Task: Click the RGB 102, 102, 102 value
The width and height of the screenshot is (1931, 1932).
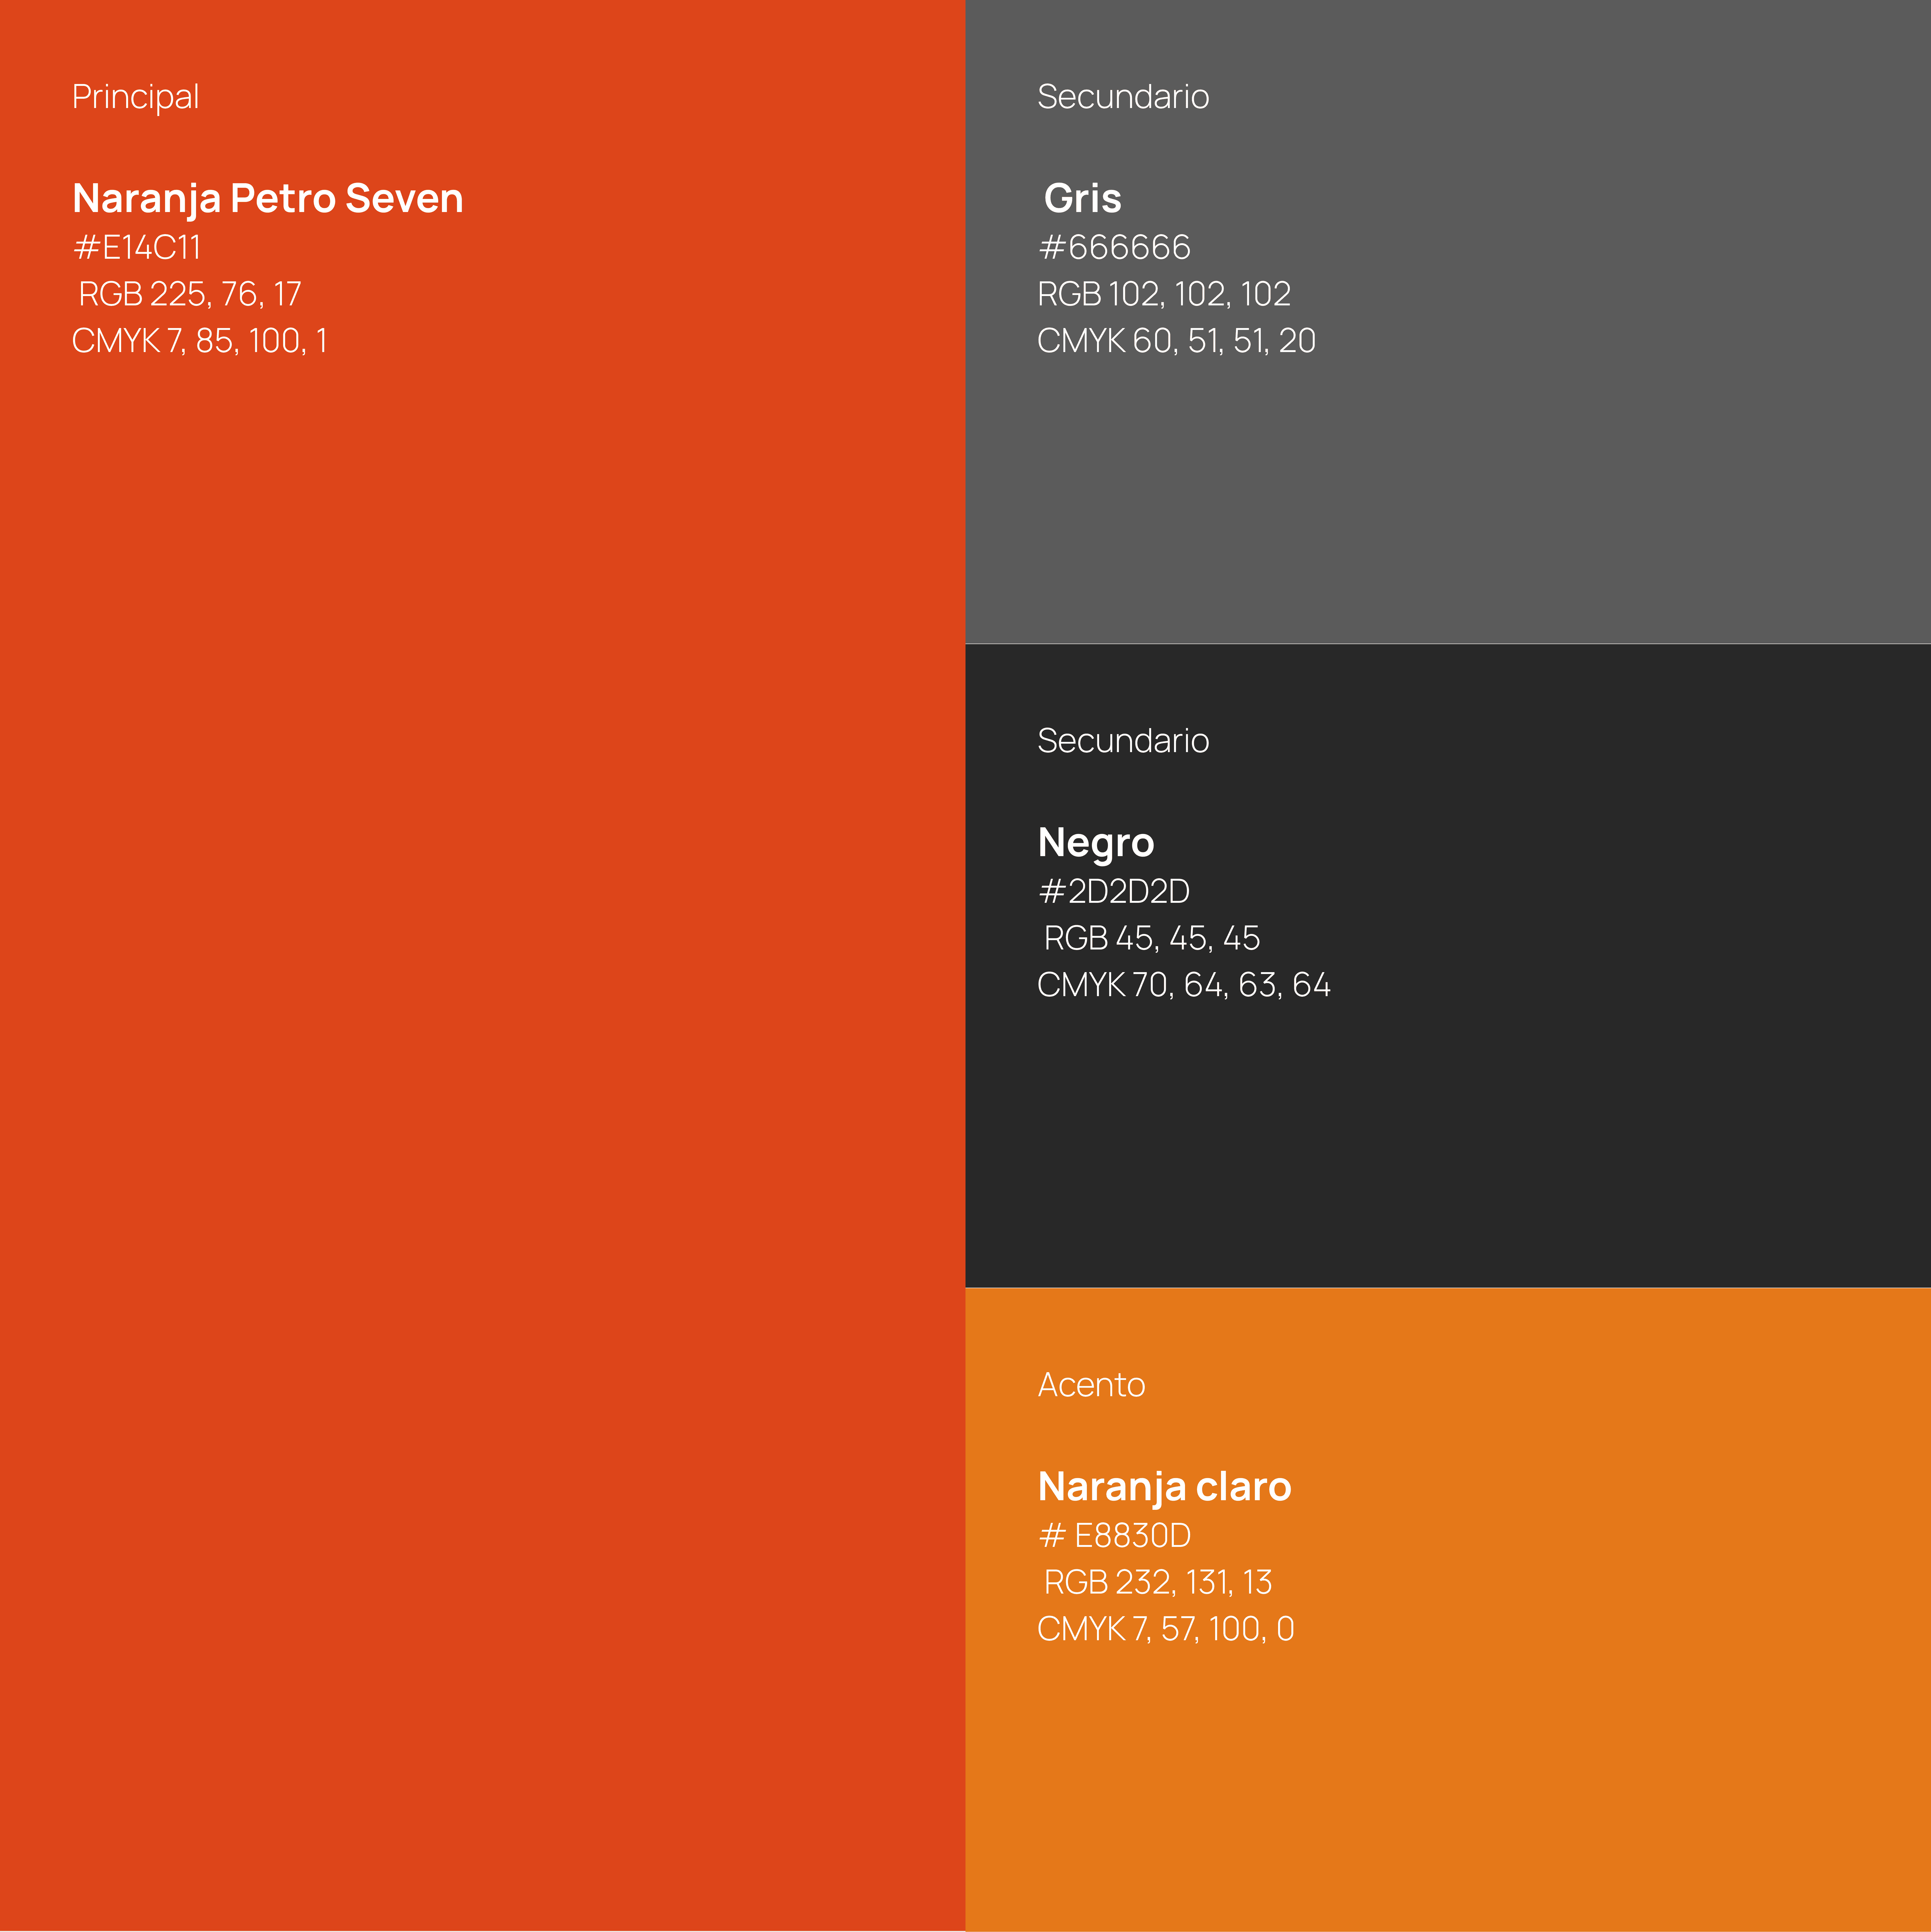Action: (1164, 294)
